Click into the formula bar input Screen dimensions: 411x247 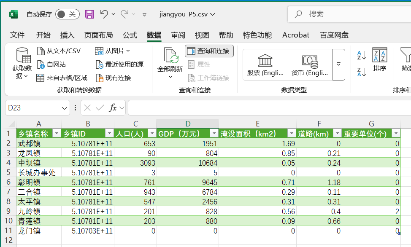[x=270, y=107]
